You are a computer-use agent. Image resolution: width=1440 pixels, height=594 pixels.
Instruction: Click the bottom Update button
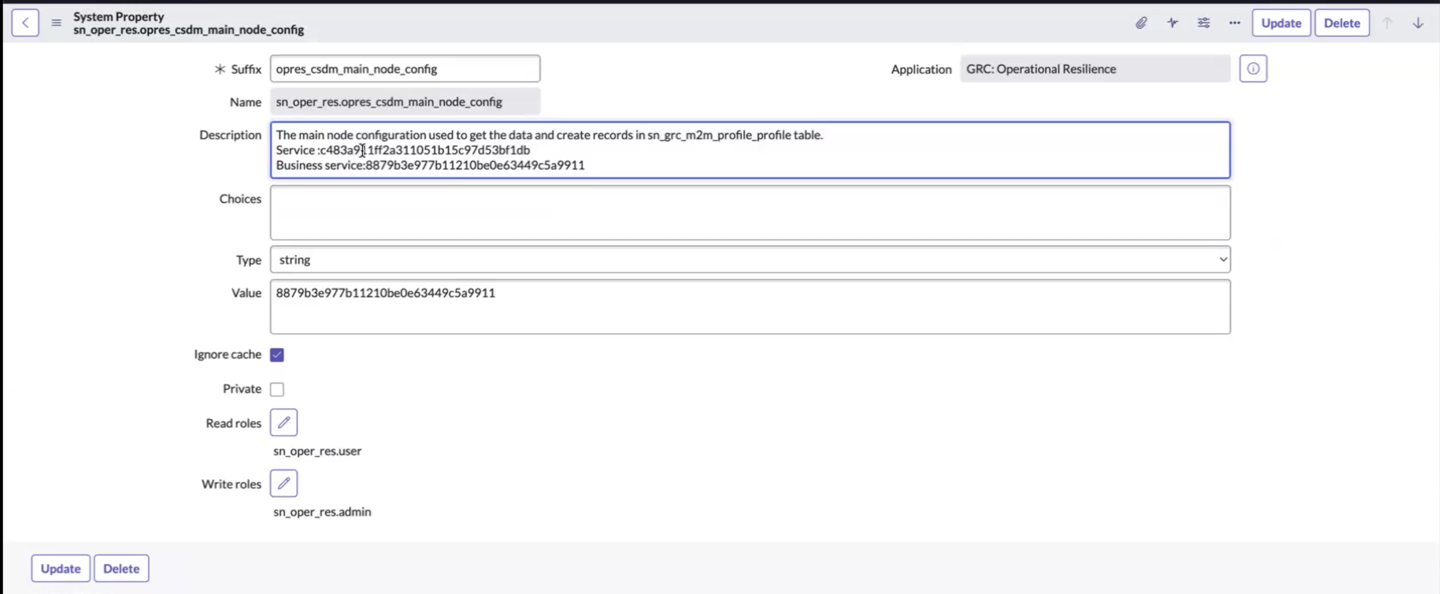coord(60,568)
